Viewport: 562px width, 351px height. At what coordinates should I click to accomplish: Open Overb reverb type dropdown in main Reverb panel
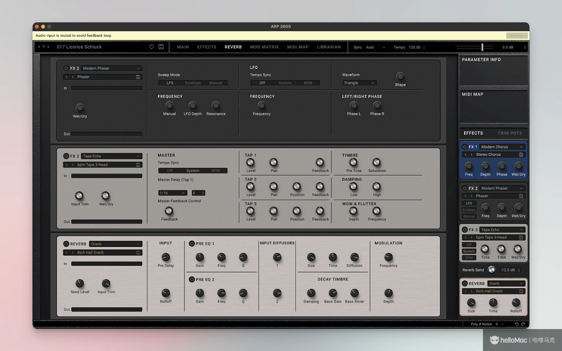pos(115,244)
